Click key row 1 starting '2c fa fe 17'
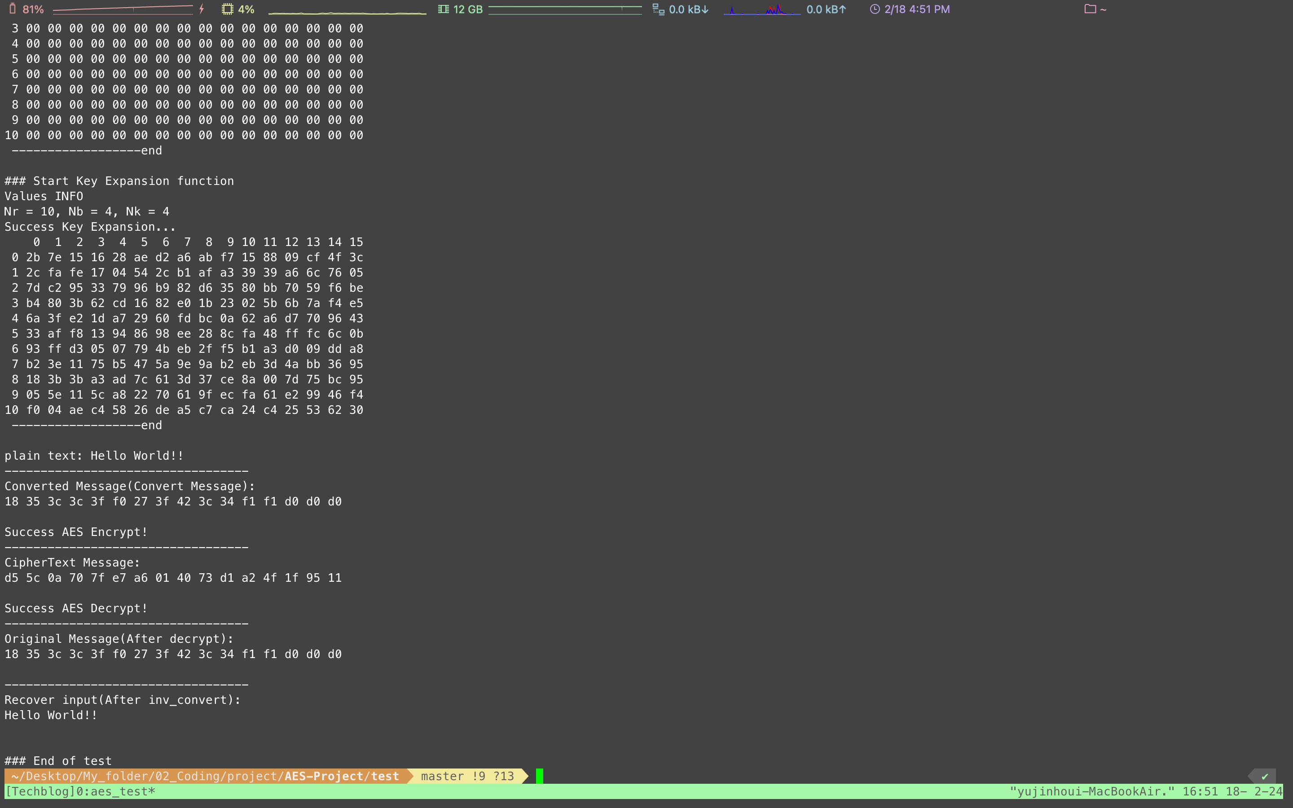 coord(188,272)
